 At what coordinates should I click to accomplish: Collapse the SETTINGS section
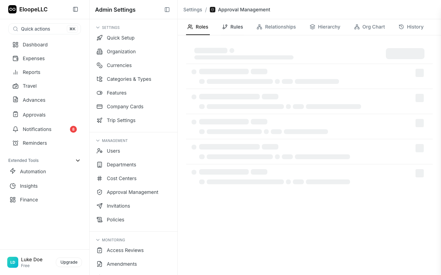coord(98,27)
